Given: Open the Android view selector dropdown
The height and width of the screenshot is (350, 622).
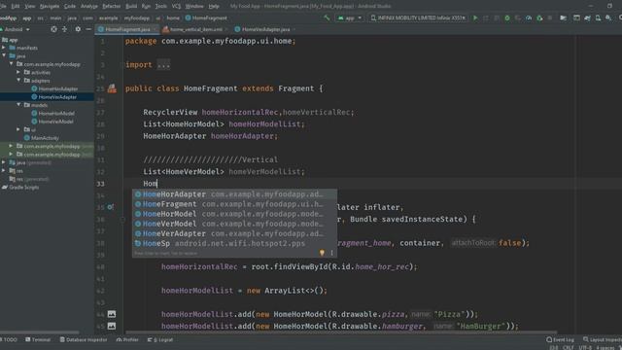Looking at the screenshot, I should [16, 29].
